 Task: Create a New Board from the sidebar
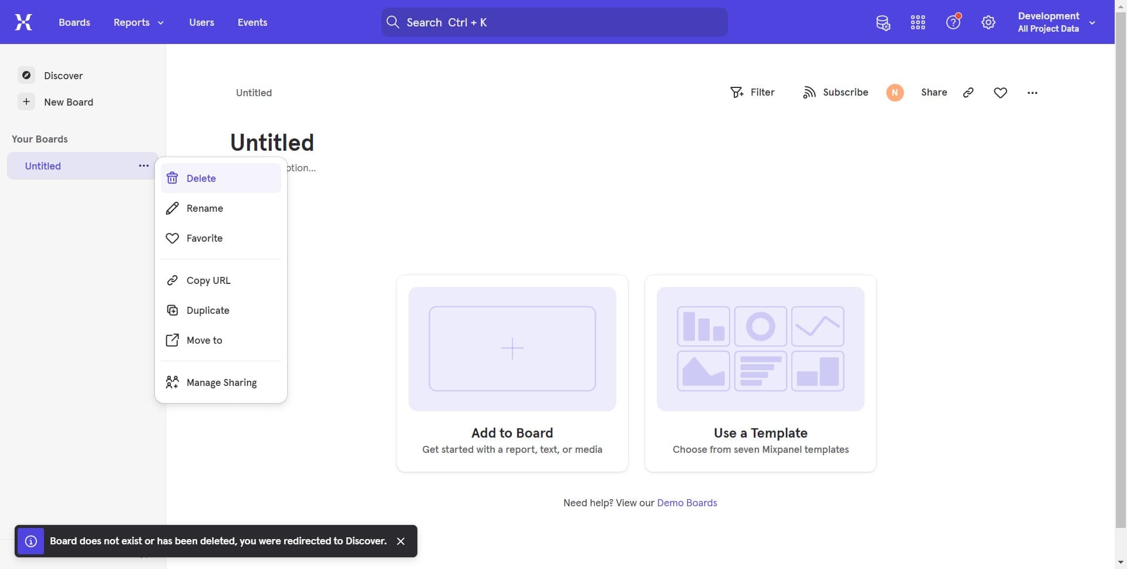tap(68, 101)
